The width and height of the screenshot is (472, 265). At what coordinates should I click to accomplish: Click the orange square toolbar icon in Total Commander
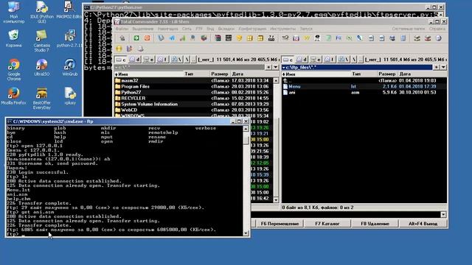[147, 38]
